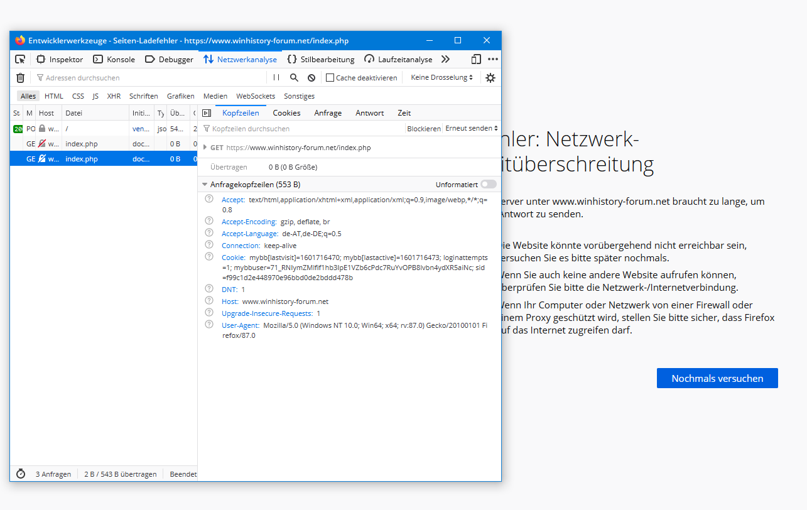Open the Erneut senden dropdown
Image resolution: width=807 pixels, height=510 pixels.
click(x=471, y=129)
